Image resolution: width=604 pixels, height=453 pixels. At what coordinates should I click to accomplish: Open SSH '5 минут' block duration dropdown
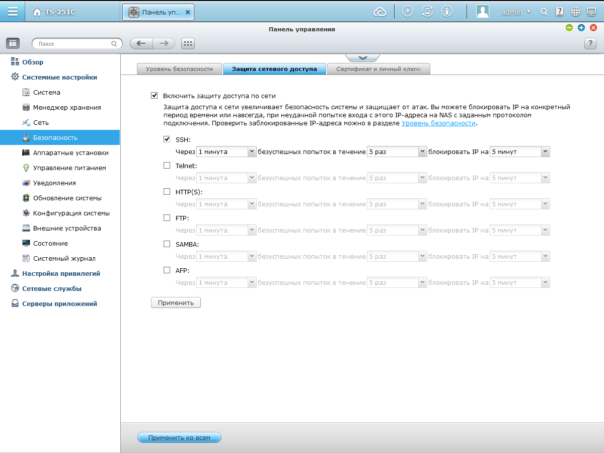[x=520, y=152]
